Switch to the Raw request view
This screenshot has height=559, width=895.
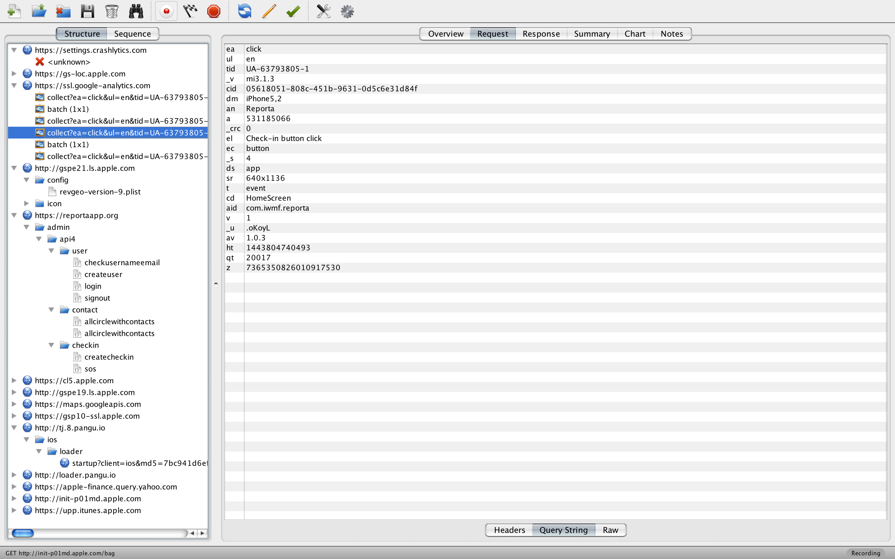tap(610, 530)
